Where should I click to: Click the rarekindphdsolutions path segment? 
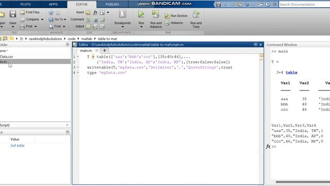[x=45, y=39]
